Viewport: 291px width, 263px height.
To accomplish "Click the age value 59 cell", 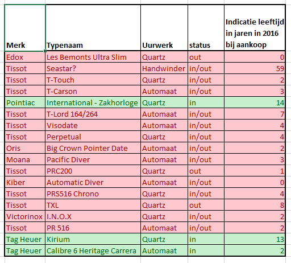I will point(255,68).
